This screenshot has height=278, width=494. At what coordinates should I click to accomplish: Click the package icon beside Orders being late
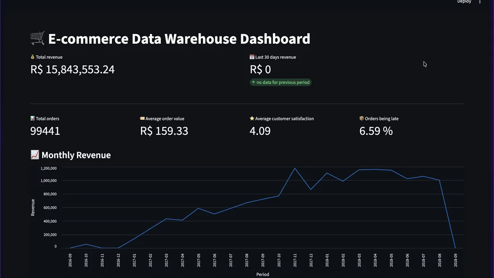click(x=362, y=118)
